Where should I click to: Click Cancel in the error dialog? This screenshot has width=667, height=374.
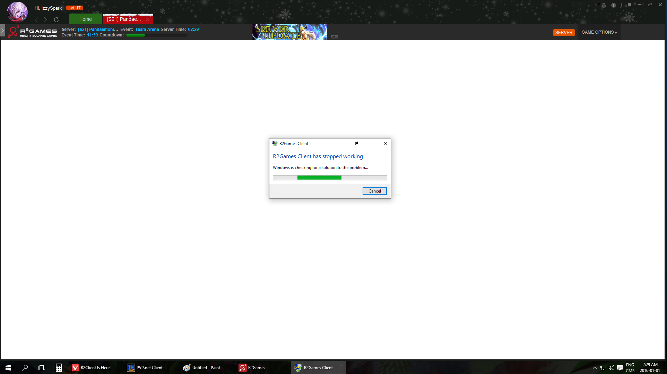point(374,191)
